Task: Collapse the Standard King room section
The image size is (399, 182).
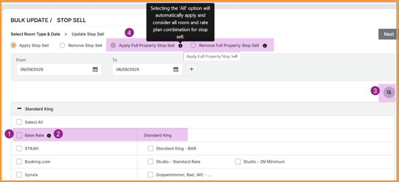Action: tap(19, 109)
